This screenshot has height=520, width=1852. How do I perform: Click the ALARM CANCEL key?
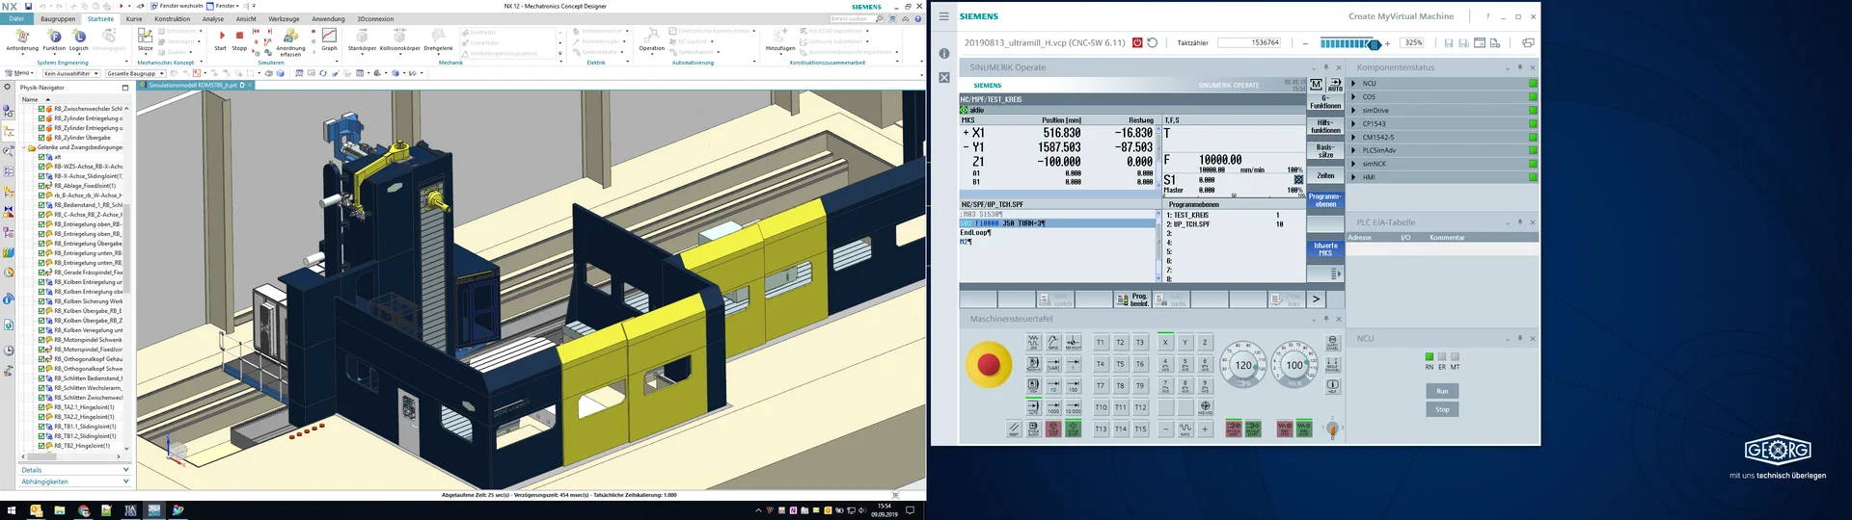[1332, 342]
